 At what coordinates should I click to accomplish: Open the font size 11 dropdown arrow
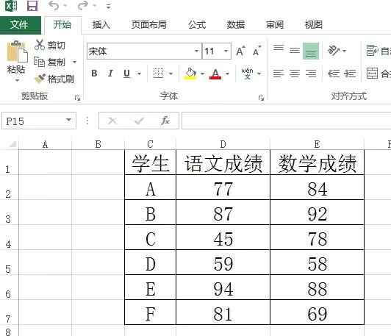[x=226, y=51]
